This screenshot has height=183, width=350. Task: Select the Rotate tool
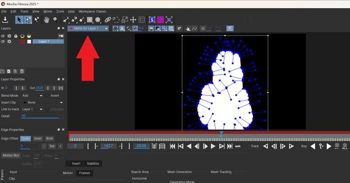coord(116,20)
